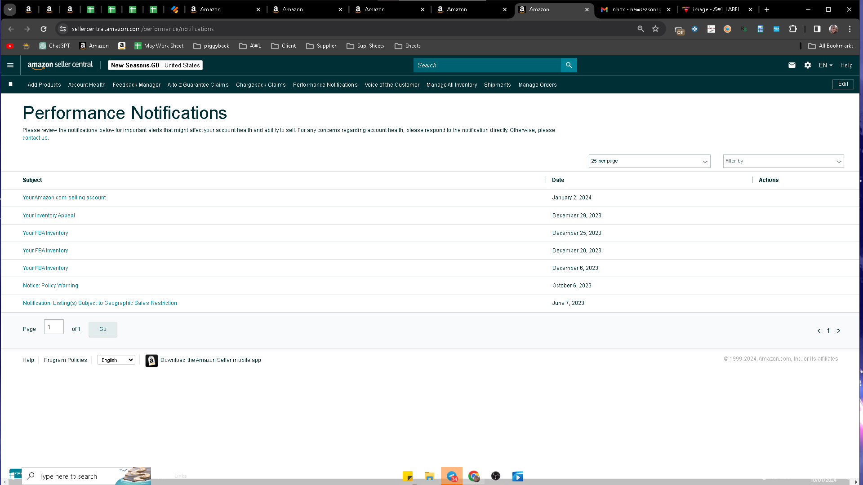Click the Help link in the header

846,65
